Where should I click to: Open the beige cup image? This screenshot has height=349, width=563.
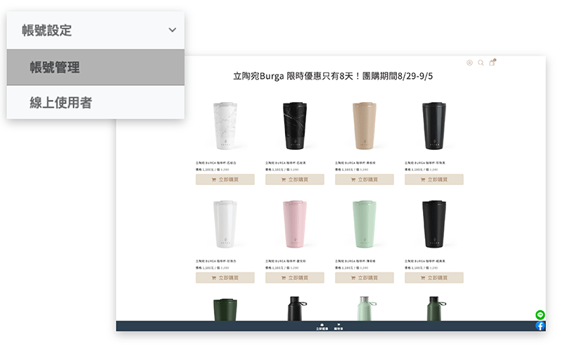pyautogui.click(x=365, y=126)
